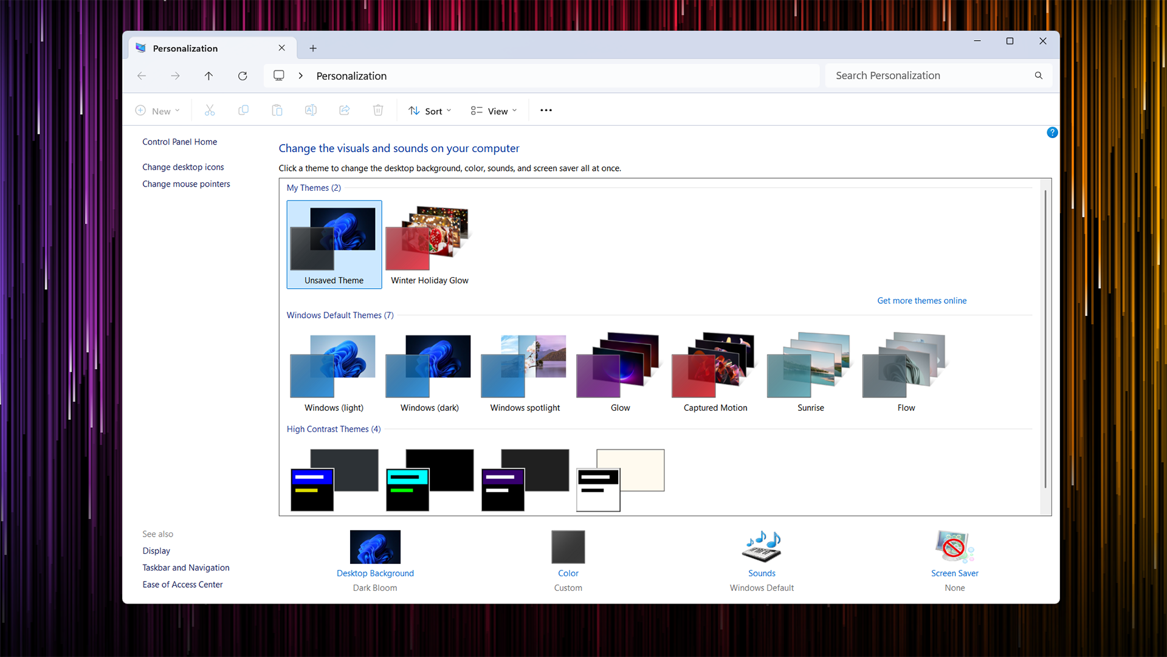Open Help via the blue question icon
This screenshot has height=657, width=1167.
(1052, 132)
